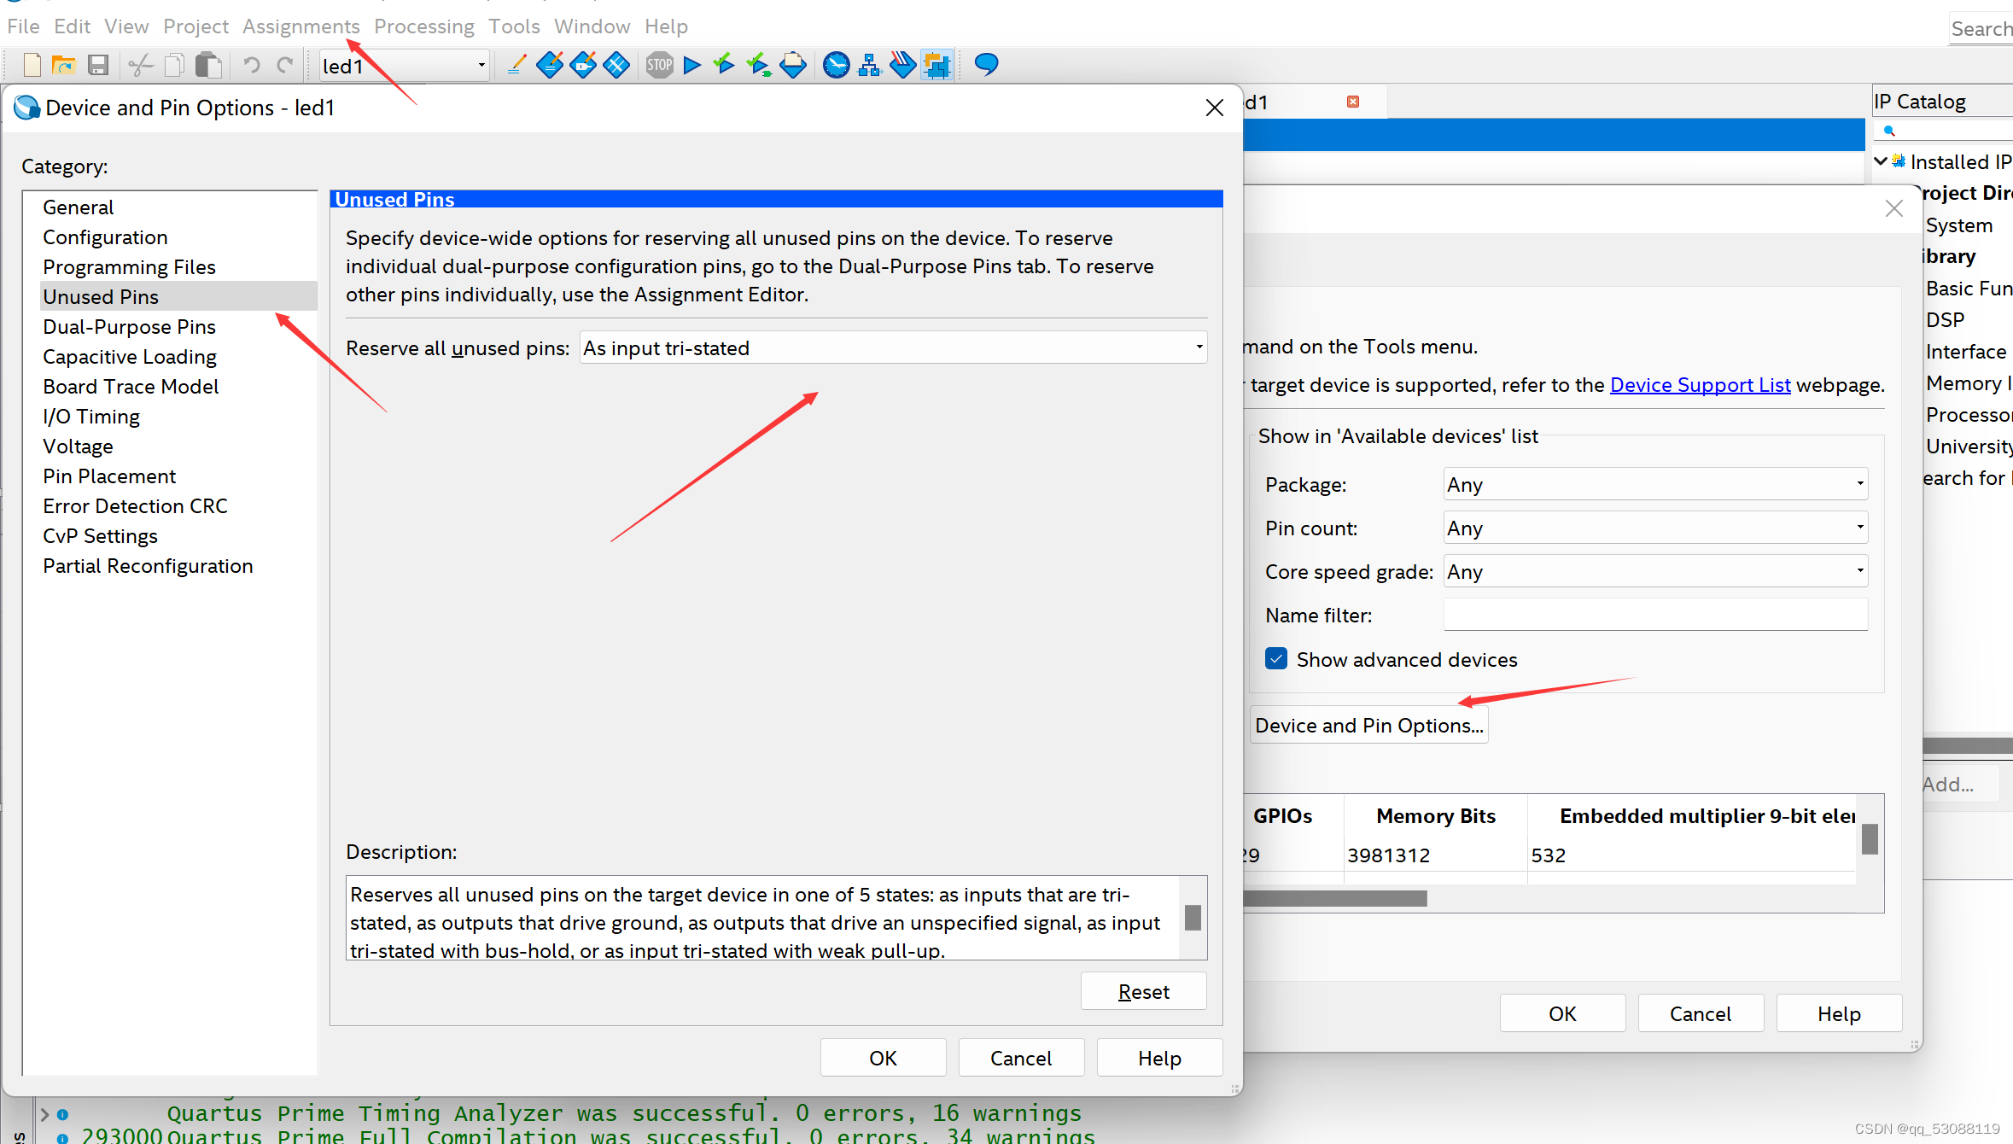Screen dimensions: 2013x1144
Task: Collapse the Installed IP tree node
Action: coord(1881,161)
